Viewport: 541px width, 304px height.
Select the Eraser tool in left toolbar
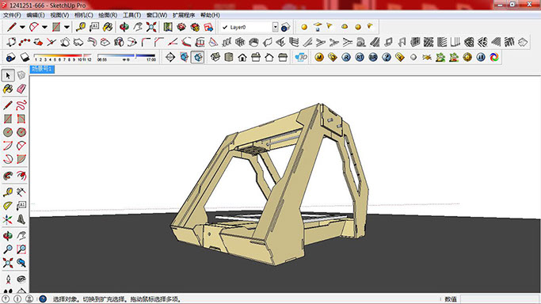[x=21, y=89]
